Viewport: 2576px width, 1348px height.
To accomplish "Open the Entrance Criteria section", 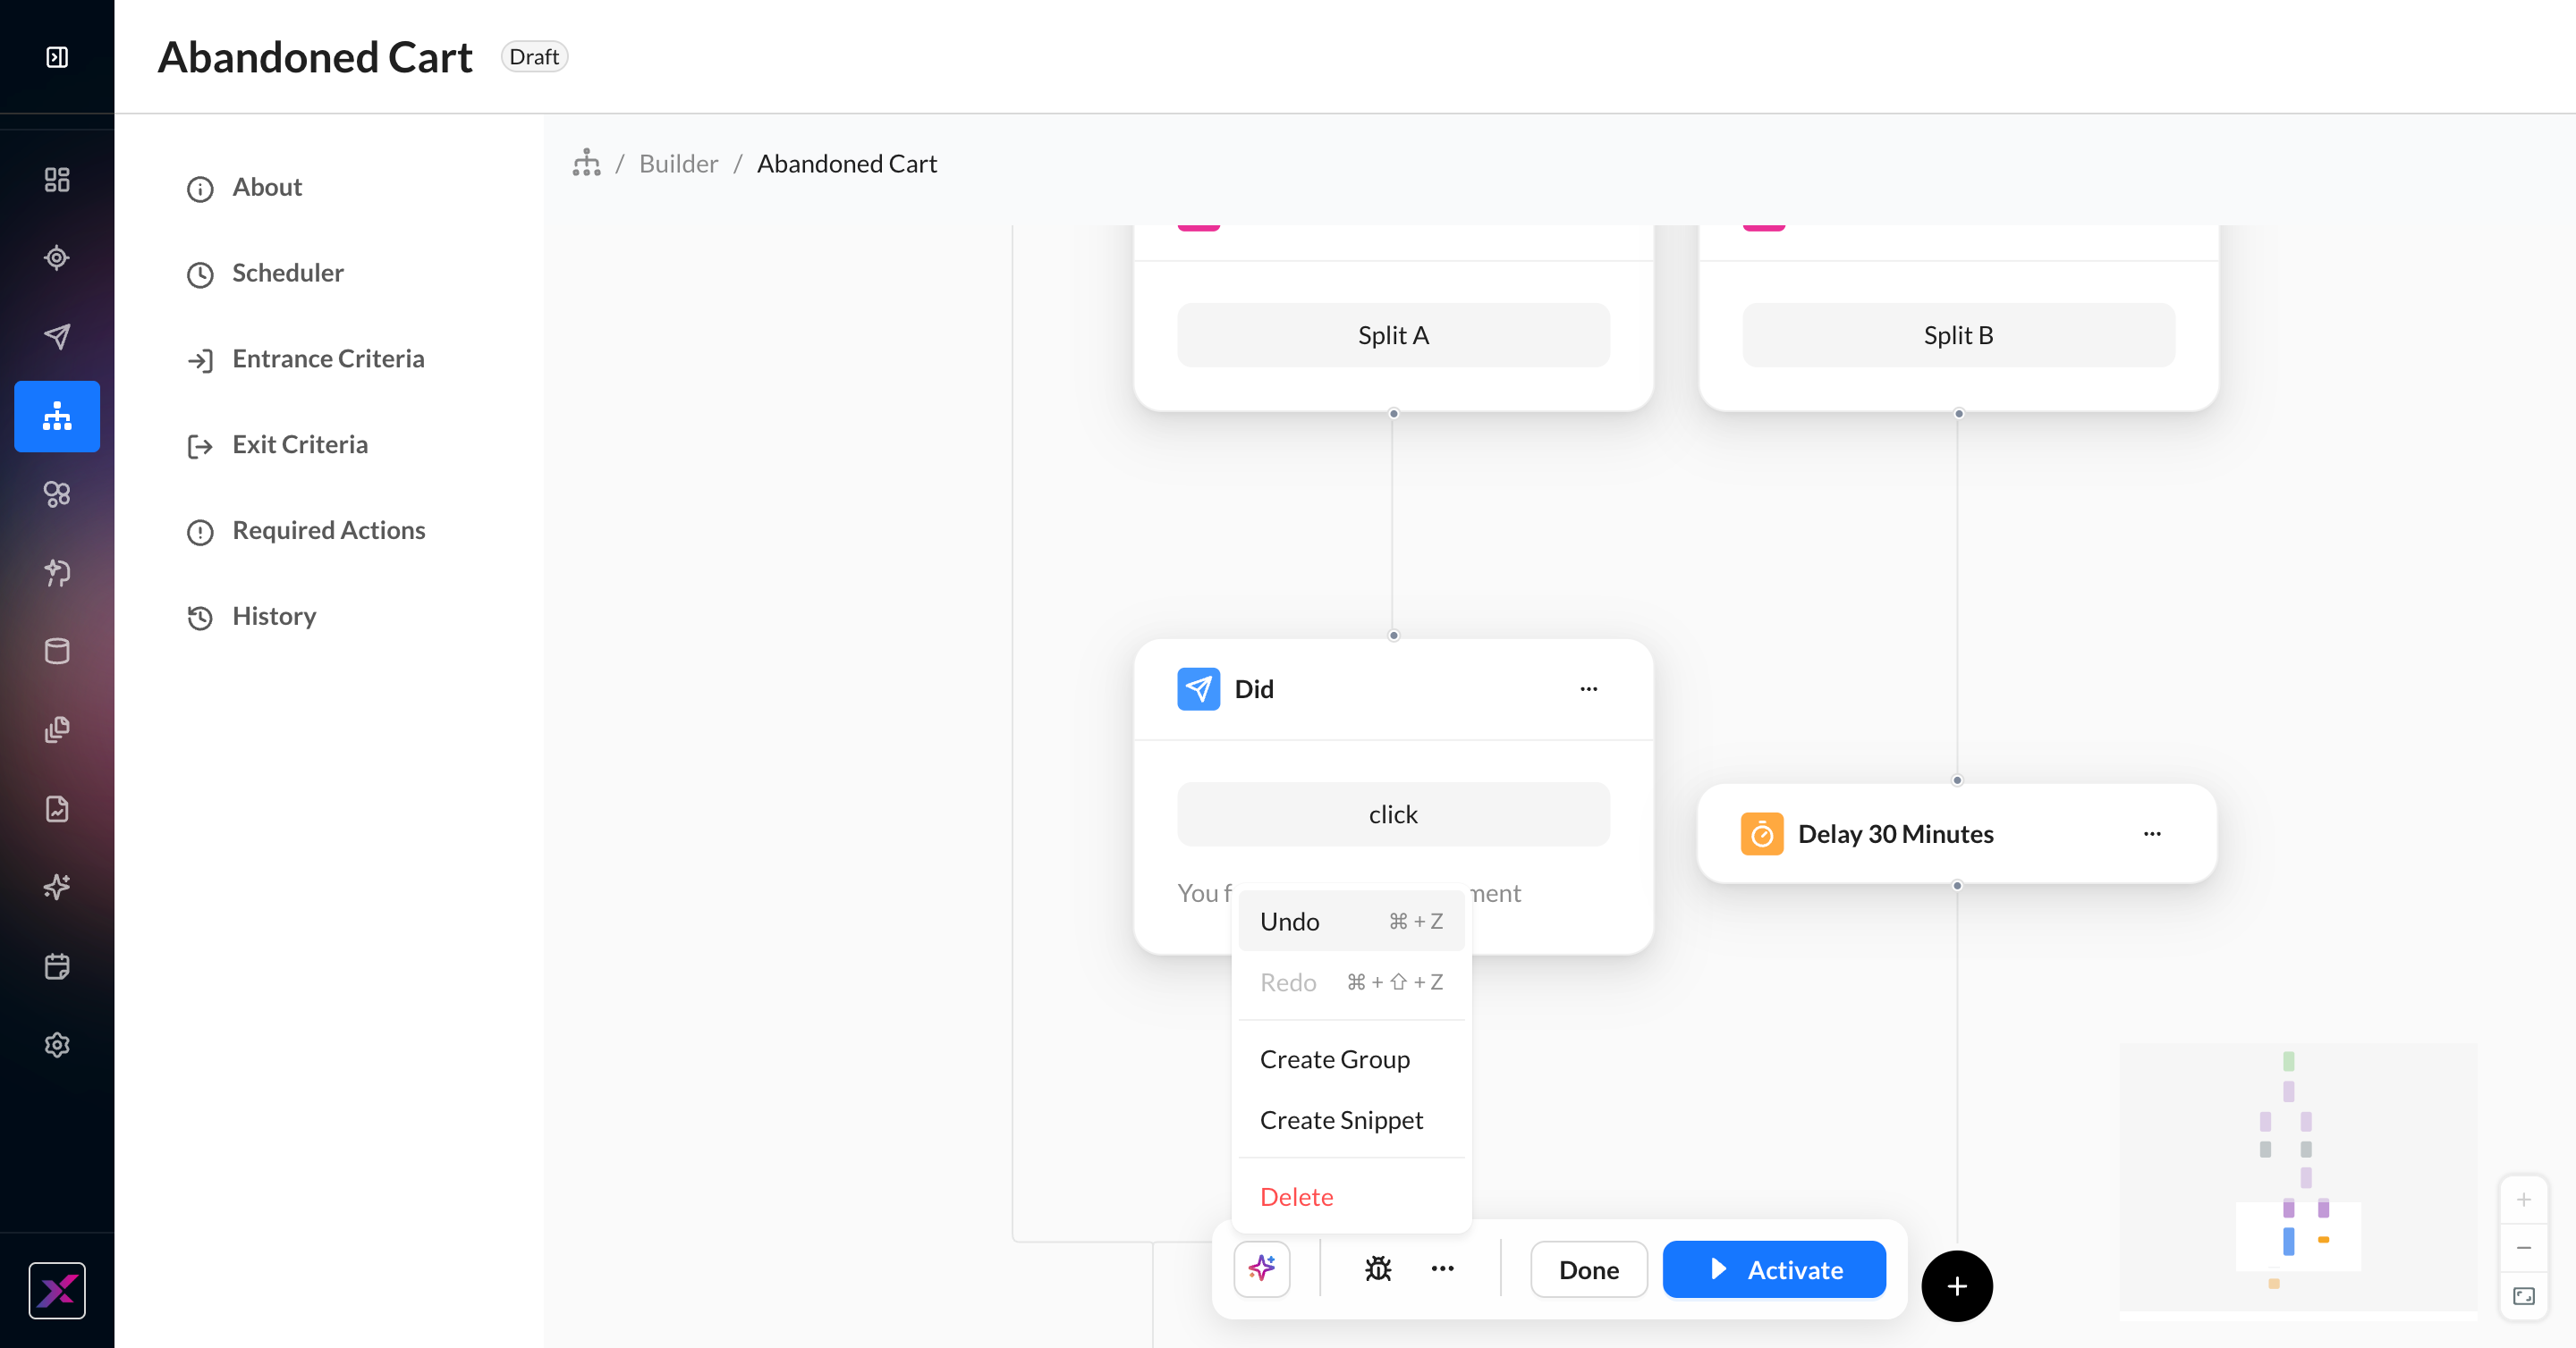I will (x=305, y=358).
